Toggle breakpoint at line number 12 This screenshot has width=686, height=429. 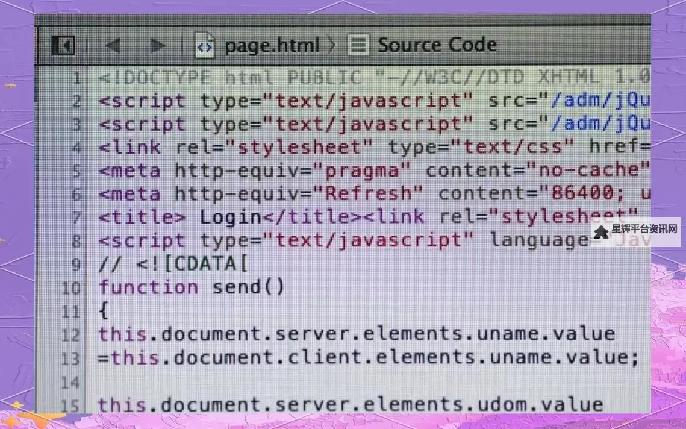pos(70,335)
